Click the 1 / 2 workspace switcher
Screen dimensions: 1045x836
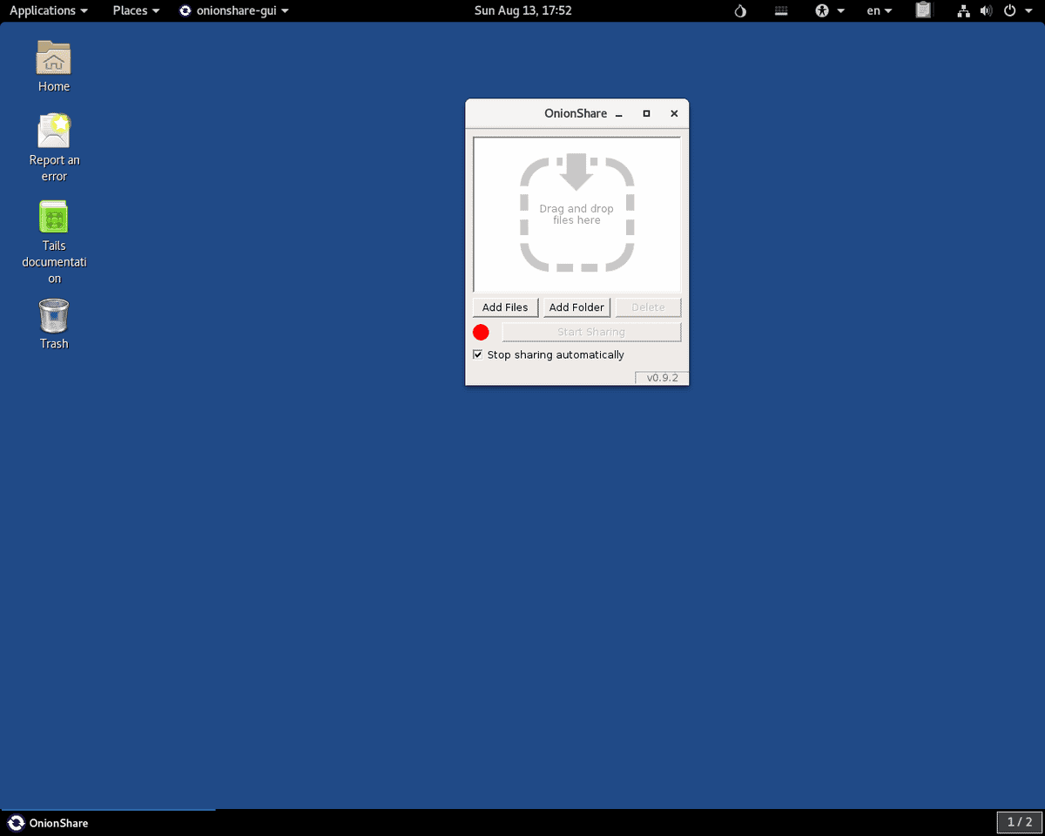click(x=1019, y=822)
